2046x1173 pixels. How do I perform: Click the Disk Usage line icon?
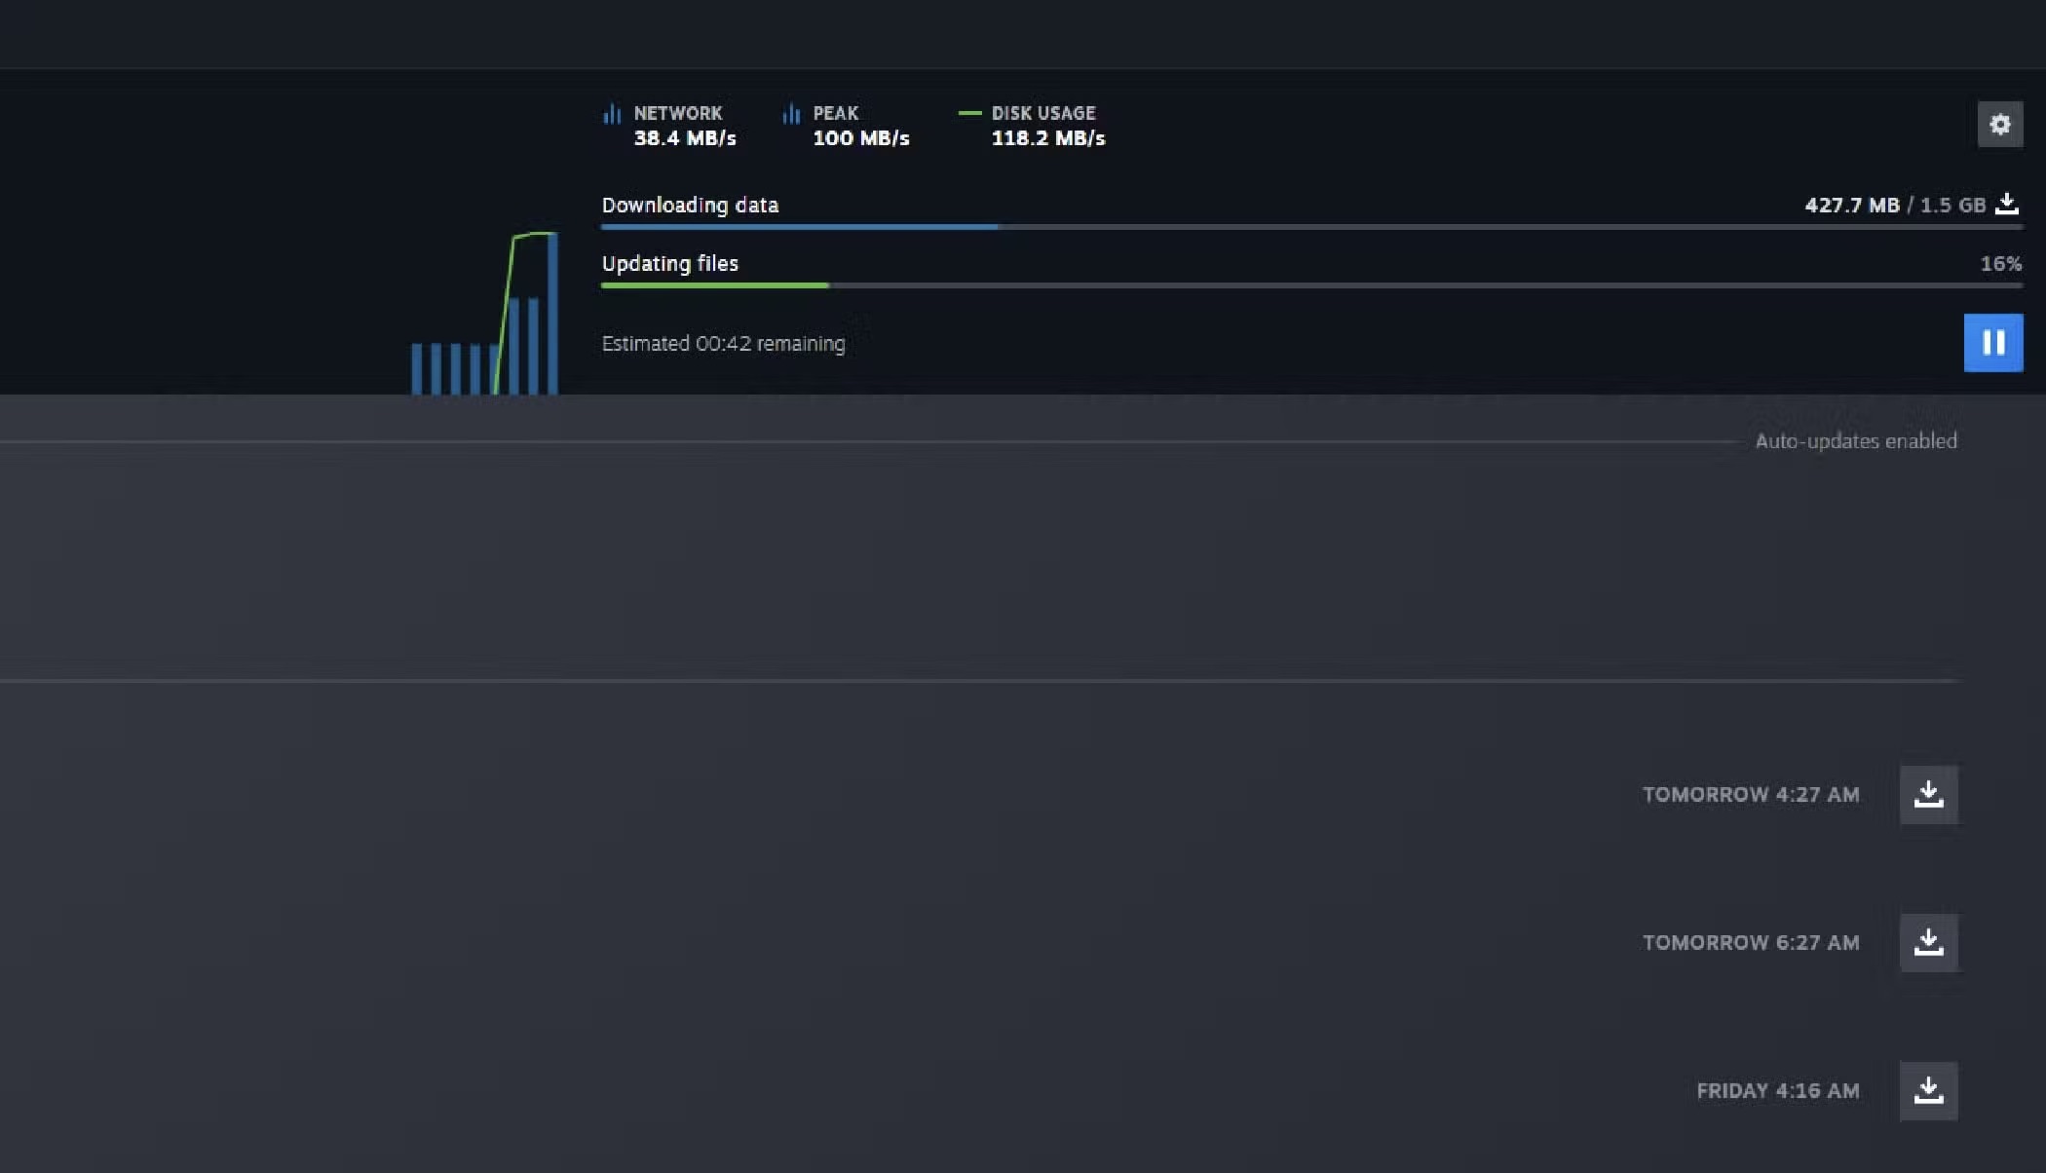pos(969,113)
